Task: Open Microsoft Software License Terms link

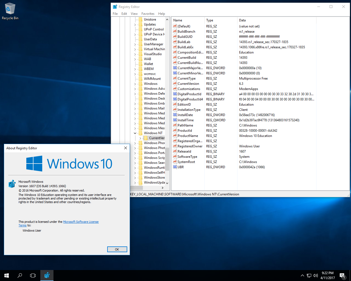Action: tap(81, 222)
